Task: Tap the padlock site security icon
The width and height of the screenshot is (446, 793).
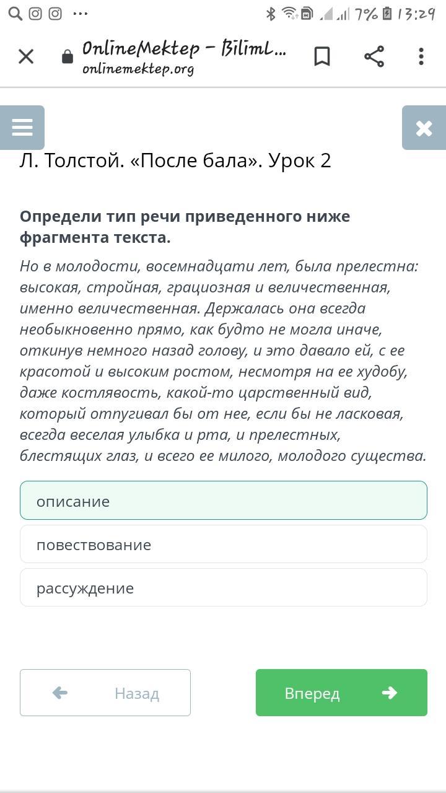Action: (x=67, y=58)
